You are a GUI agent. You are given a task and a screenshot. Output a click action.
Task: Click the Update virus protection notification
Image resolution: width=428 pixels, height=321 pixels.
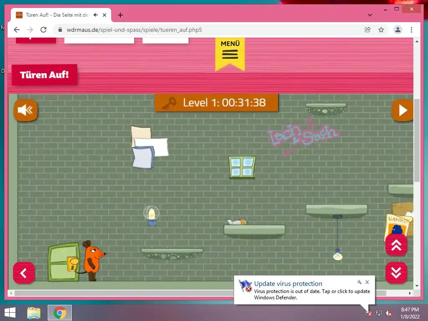coord(304,290)
